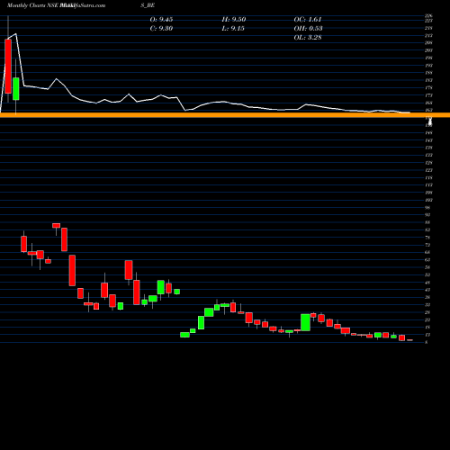Click the Monthly Charts NSE title text
Image resolution: width=450 pixels, height=450 pixels.
click(33, 5)
